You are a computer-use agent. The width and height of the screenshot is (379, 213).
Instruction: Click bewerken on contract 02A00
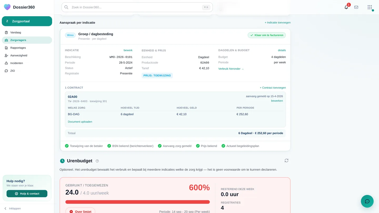coord(277,101)
